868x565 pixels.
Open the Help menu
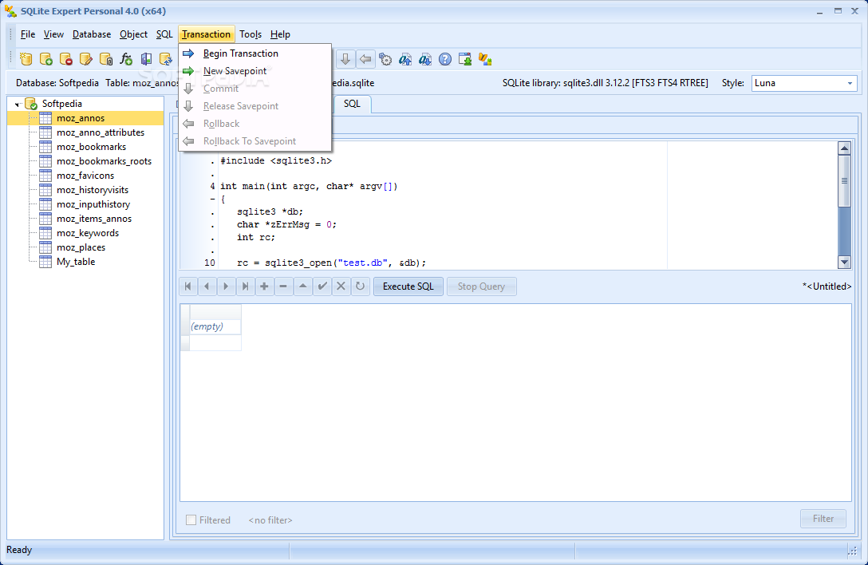[280, 34]
